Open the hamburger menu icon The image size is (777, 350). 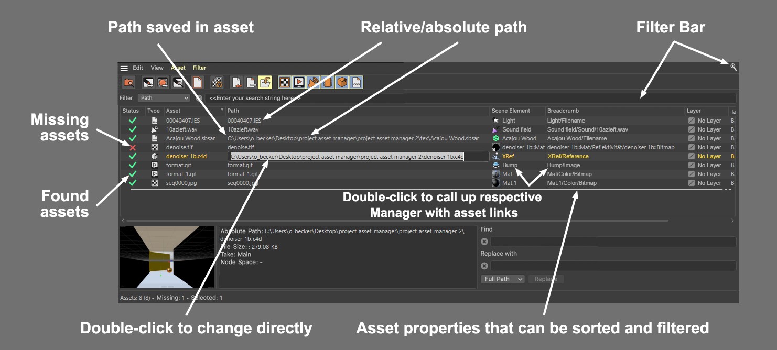124,68
